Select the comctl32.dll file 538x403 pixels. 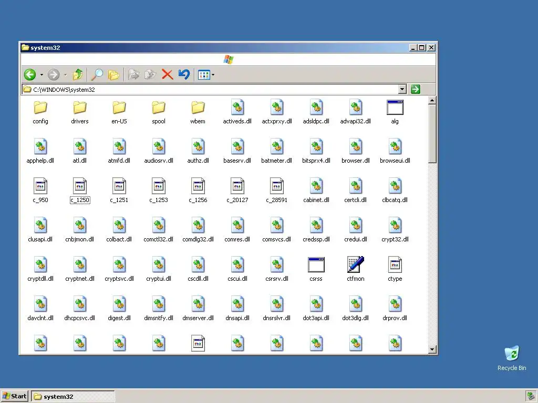tap(159, 231)
